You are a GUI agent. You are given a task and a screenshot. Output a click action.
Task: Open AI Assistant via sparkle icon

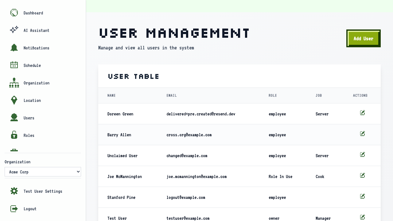(x=14, y=30)
